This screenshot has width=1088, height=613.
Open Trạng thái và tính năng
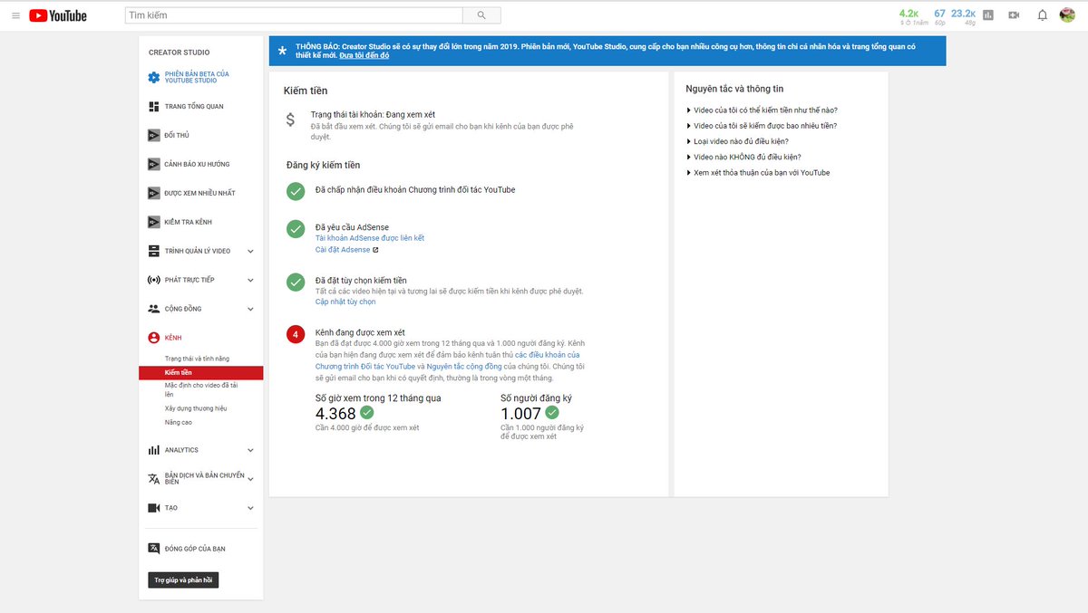click(x=197, y=359)
